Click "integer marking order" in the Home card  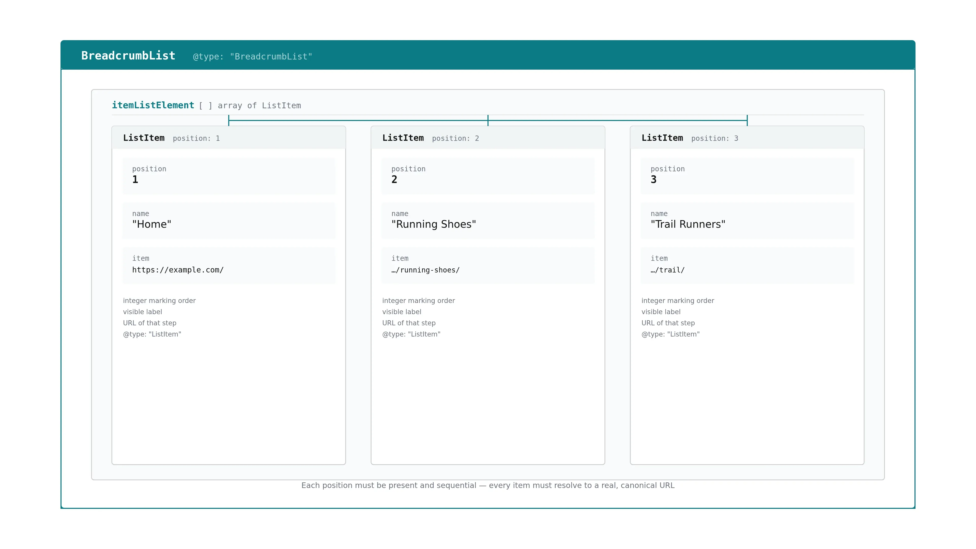tap(159, 300)
